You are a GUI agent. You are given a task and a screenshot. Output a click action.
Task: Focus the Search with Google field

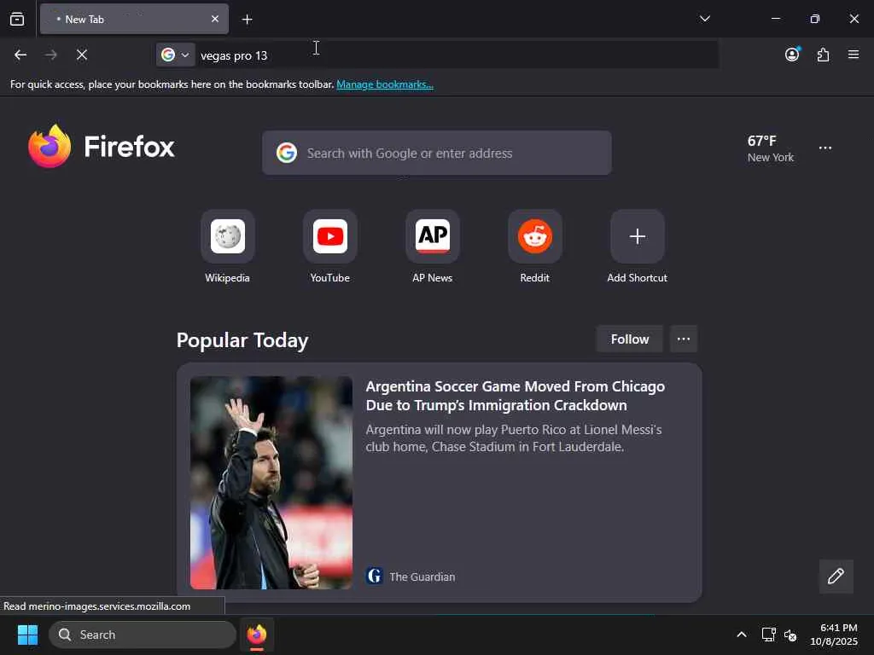(x=436, y=154)
